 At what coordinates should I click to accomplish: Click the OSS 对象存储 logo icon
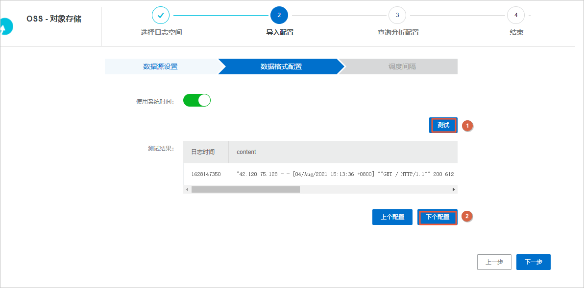[6, 26]
